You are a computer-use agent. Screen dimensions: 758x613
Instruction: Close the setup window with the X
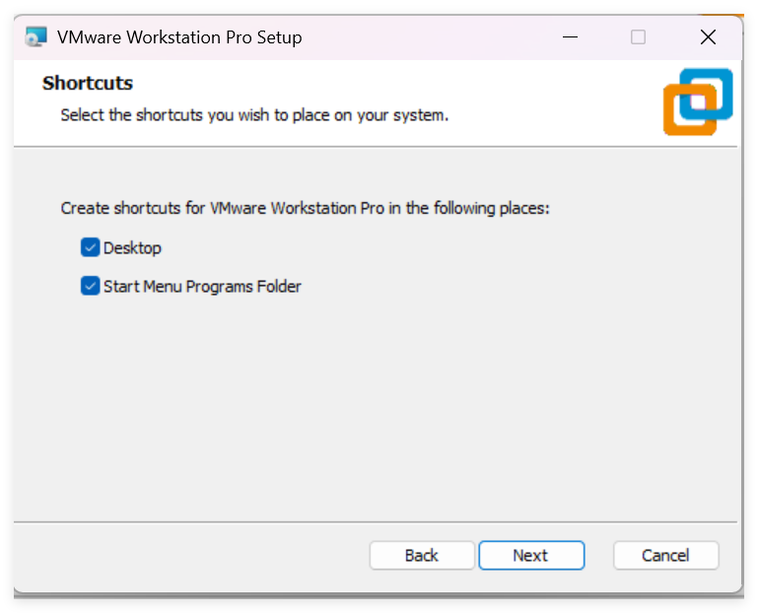(708, 37)
